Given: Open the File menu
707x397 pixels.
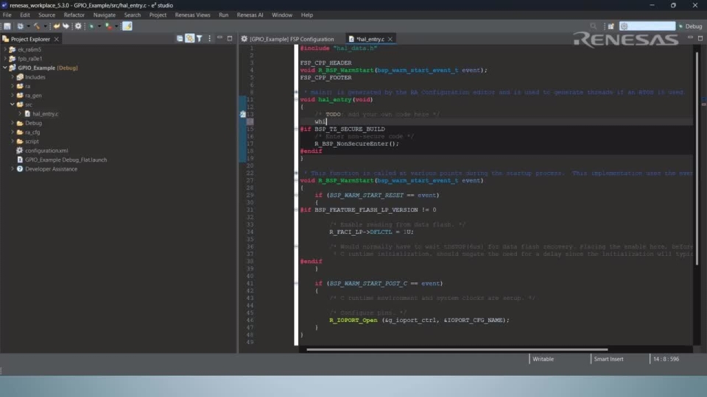Looking at the screenshot, I should pos(7,15).
